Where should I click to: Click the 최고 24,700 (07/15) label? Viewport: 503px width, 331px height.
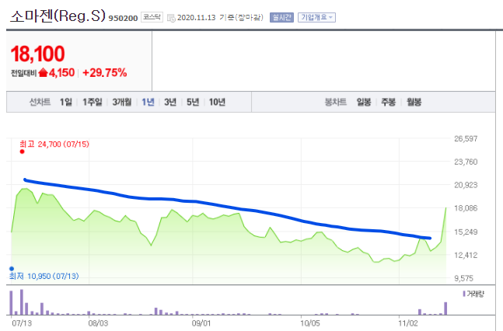tap(54, 144)
